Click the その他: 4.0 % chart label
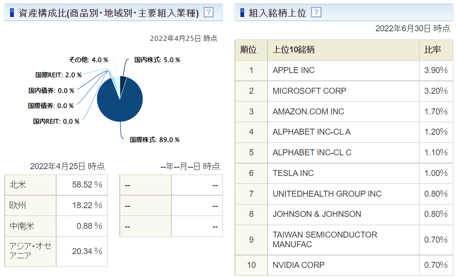The width and height of the screenshot is (456, 278). (88, 60)
